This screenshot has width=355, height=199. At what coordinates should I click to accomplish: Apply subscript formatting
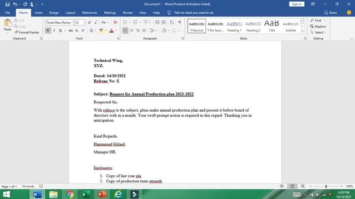(x=77, y=30)
